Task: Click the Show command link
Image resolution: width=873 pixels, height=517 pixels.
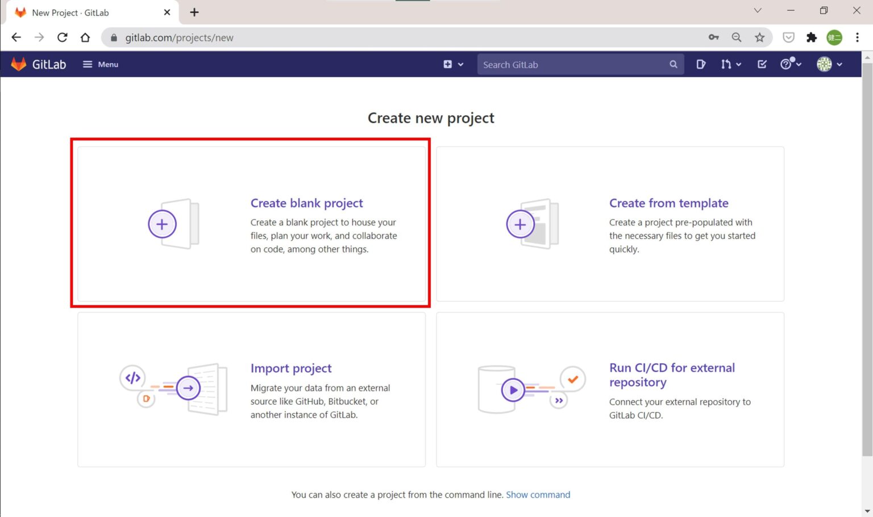Action: 538,494
